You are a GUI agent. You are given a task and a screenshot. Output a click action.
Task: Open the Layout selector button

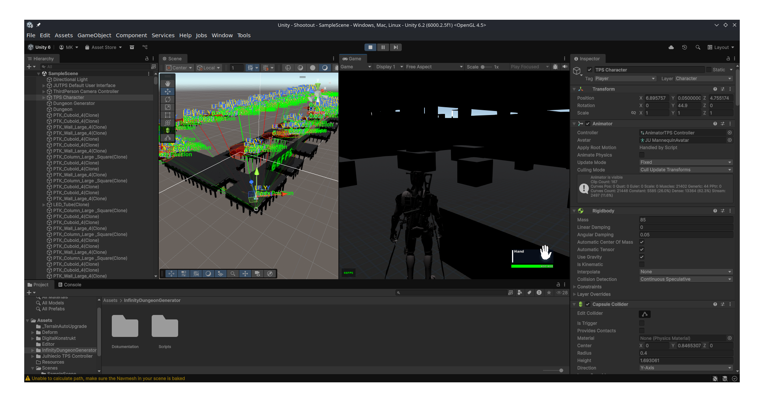(x=721, y=47)
